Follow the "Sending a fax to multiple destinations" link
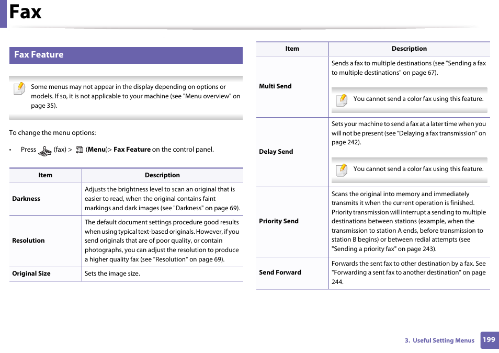This screenshot has height=353, width=499. pos(409,68)
